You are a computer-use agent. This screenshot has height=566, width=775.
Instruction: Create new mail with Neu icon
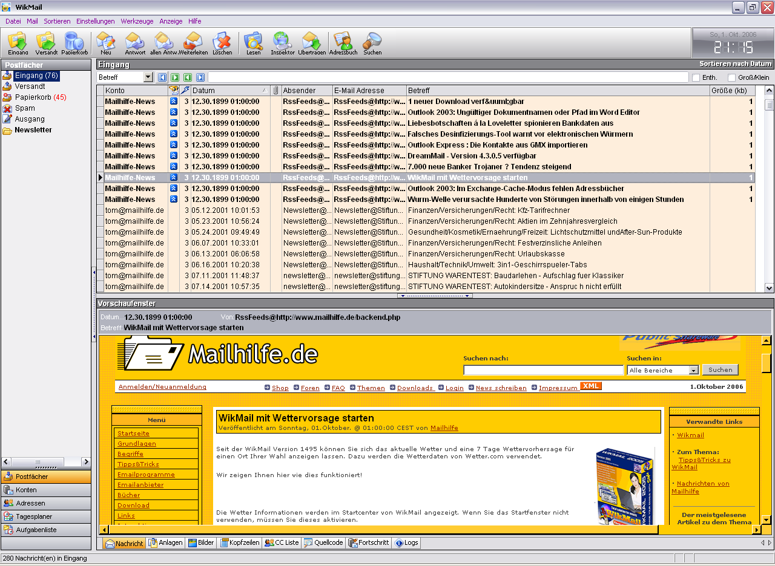[106, 43]
